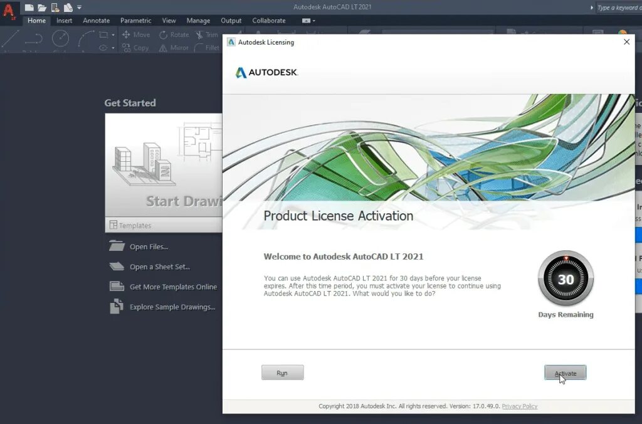This screenshot has height=424, width=642.
Task: Click Explore Sample Drawings... link
Action: pos(162,307)
